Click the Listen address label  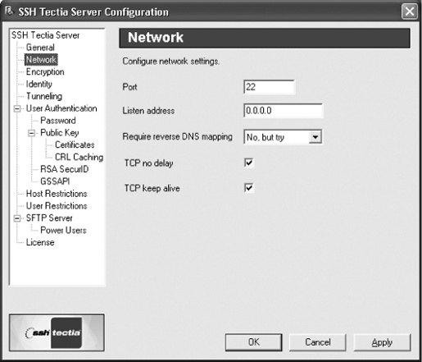[148, 111]
